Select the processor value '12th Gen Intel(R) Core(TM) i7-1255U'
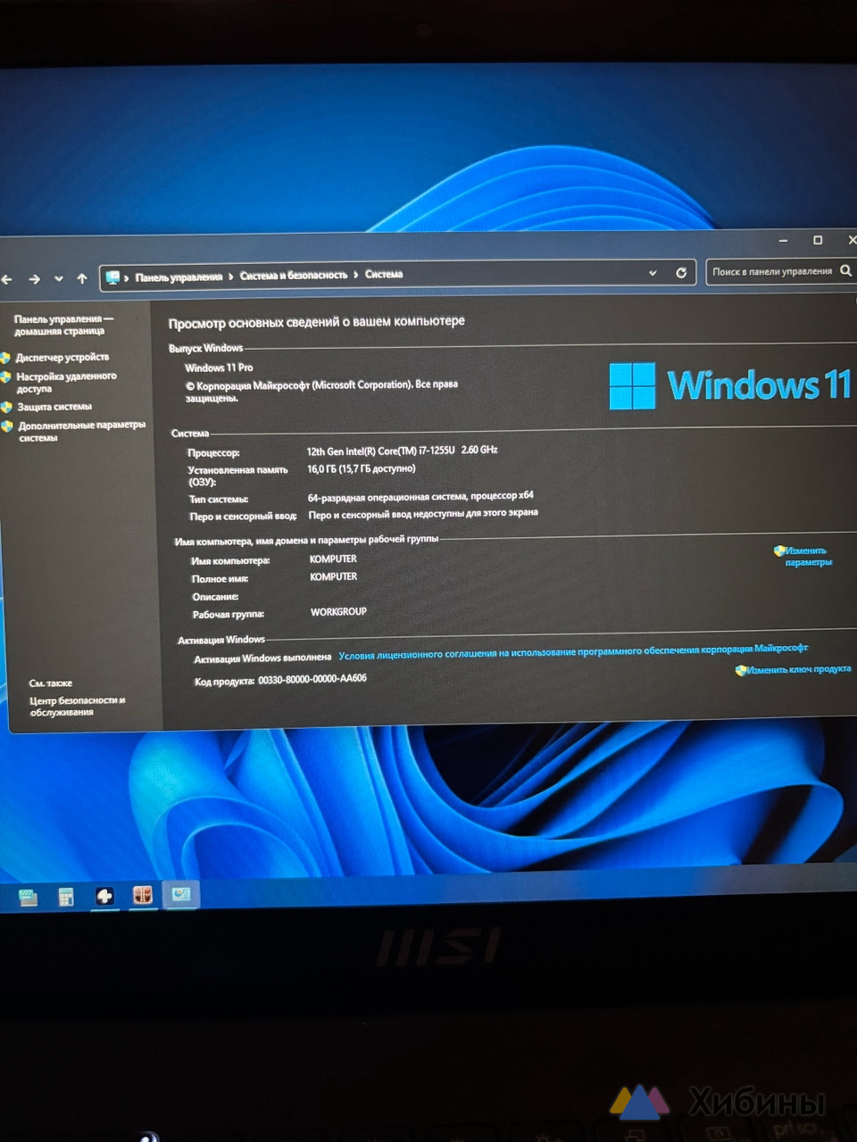Screen dimensions: 857x1142 [380, 451]
